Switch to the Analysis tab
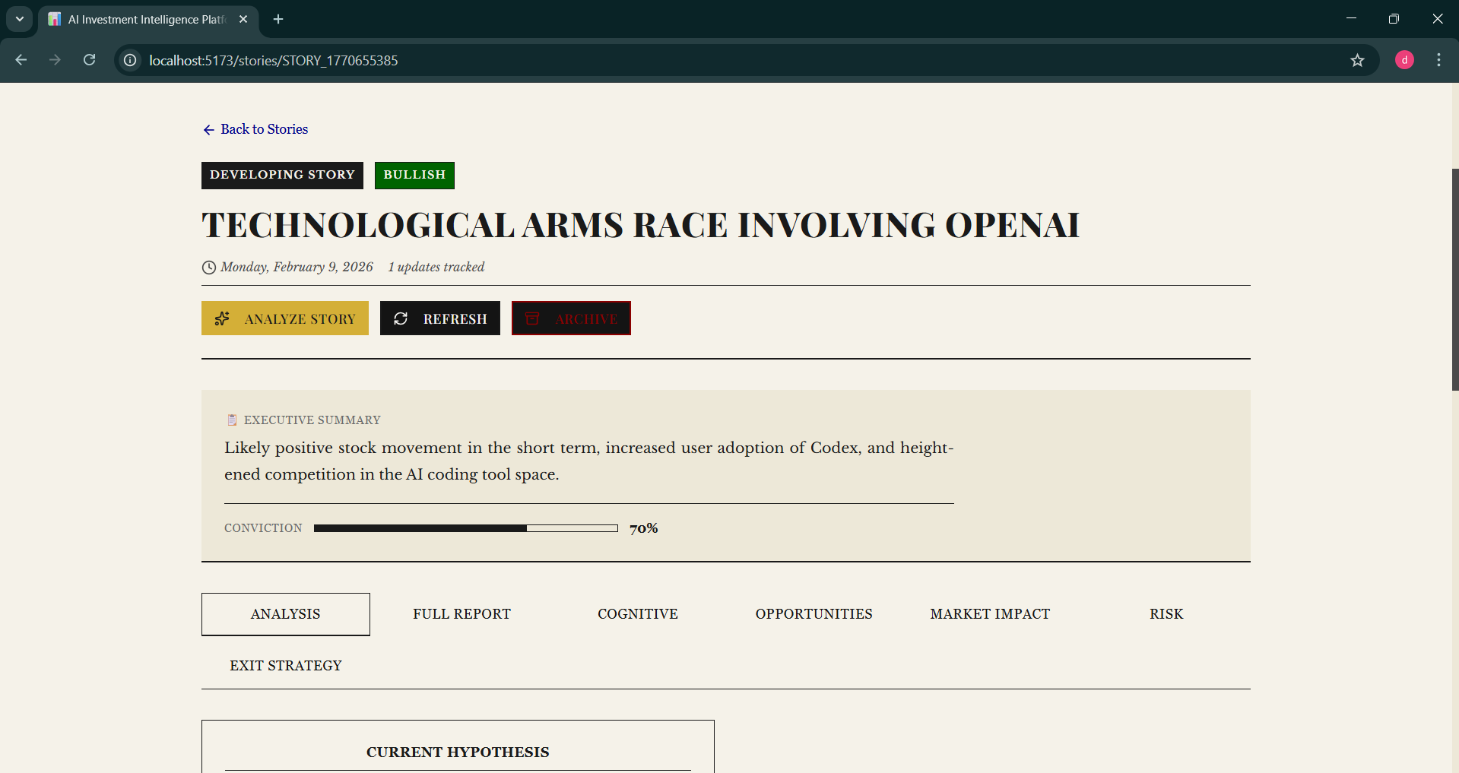Screen dimensions: 1459x773 click(286, 614)
